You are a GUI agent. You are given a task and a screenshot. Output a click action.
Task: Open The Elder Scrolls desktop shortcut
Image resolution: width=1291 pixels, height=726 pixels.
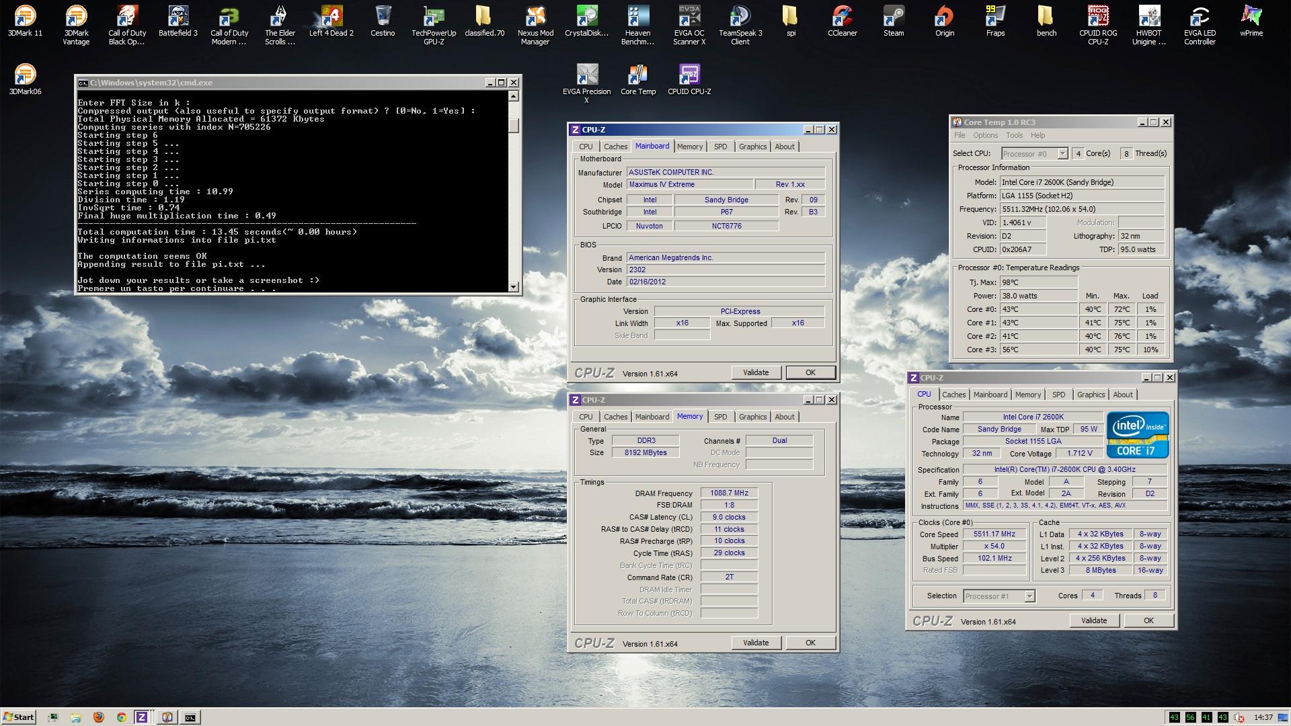coord(280,25)
